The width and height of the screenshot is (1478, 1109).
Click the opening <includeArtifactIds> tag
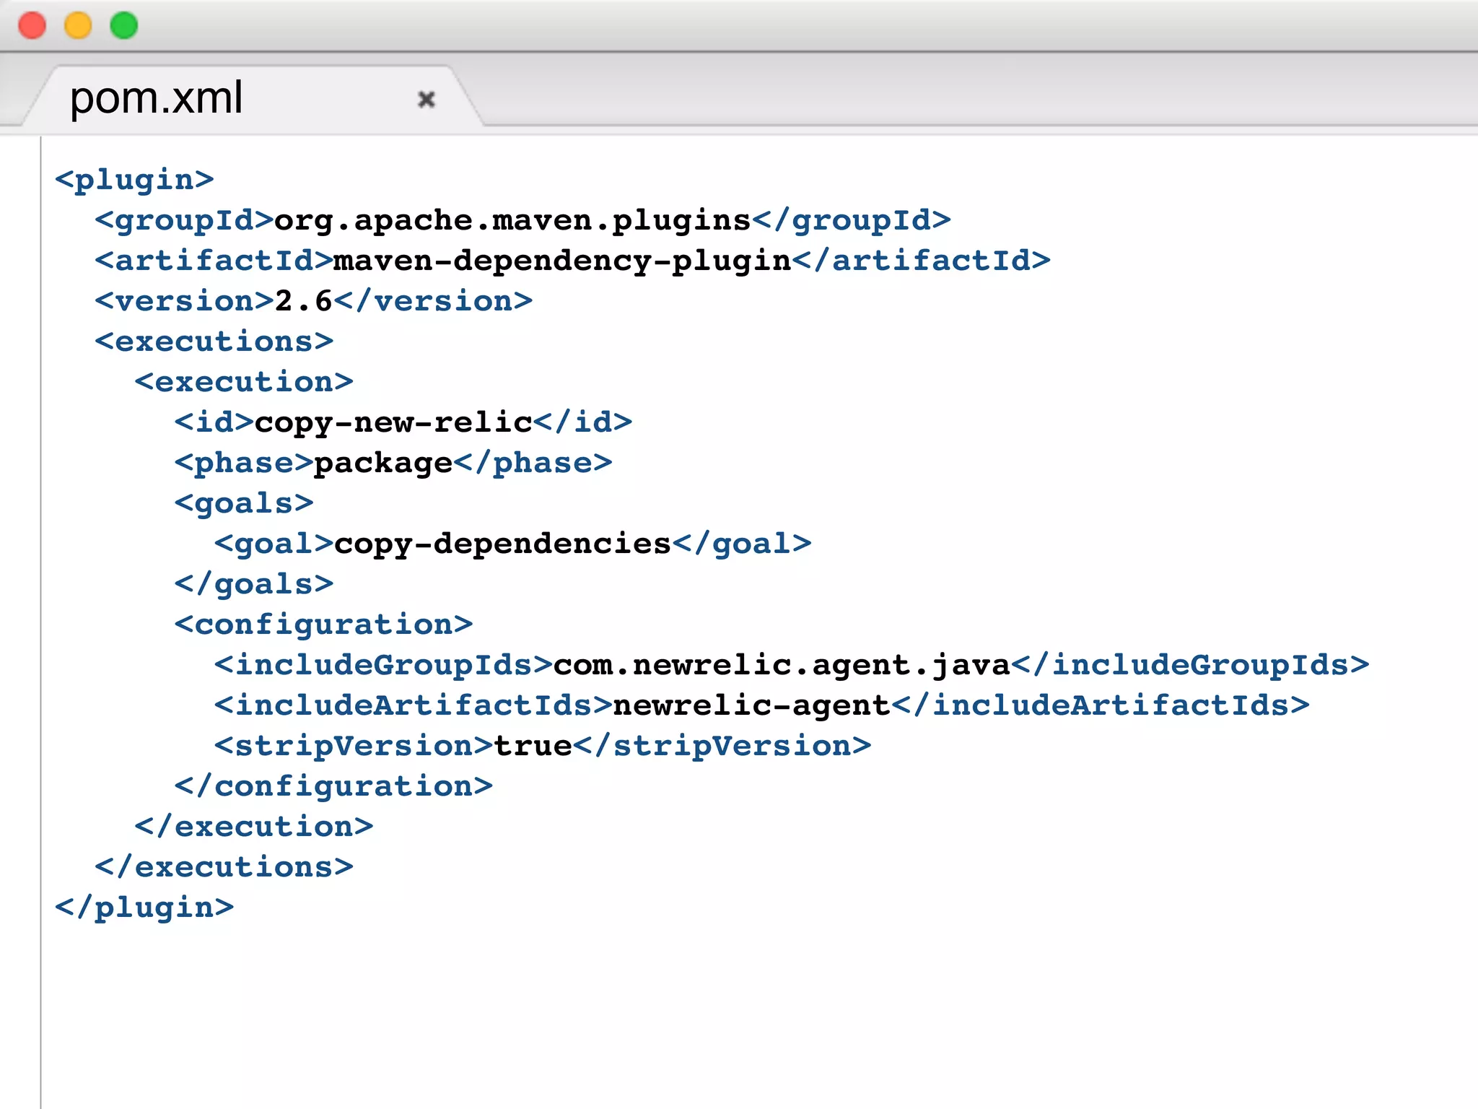tap(414, 705)
